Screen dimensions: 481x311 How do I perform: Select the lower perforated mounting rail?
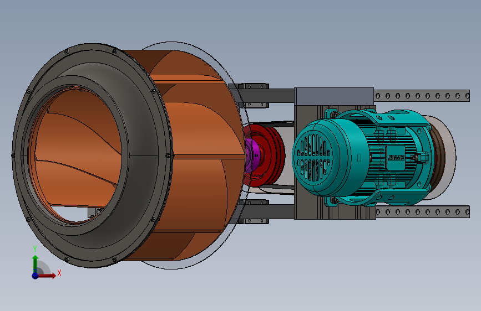click(422, 212)
